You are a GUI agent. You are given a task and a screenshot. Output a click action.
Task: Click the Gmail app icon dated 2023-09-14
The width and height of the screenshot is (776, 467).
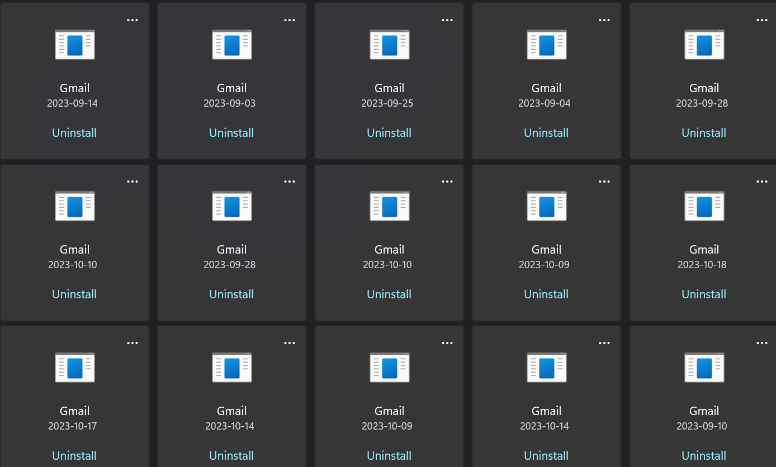74,44
